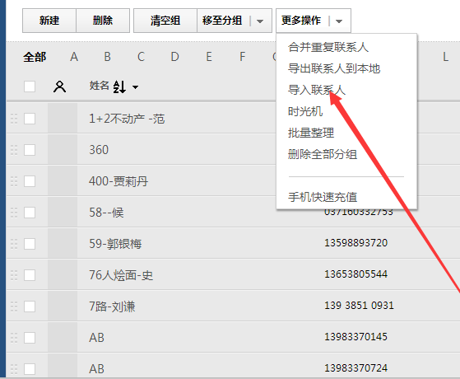The image size is (460, 379).
Task: Click the 清空组 button
Action: (165, 21)
